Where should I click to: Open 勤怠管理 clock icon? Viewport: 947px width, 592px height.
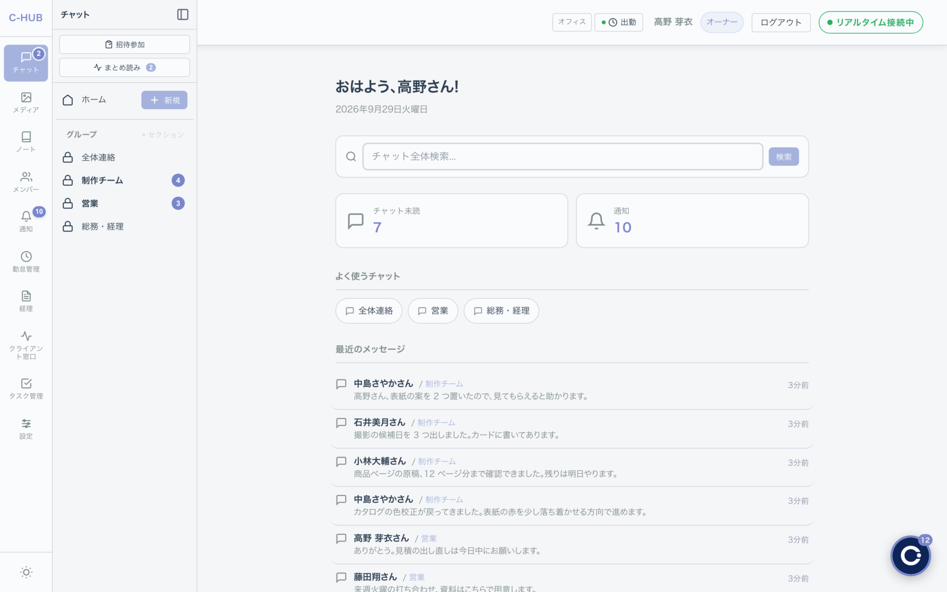(x=26, y=261)
